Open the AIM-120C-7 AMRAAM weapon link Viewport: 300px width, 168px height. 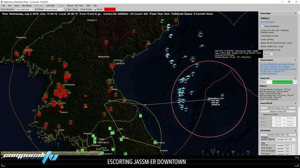[272, 71]
